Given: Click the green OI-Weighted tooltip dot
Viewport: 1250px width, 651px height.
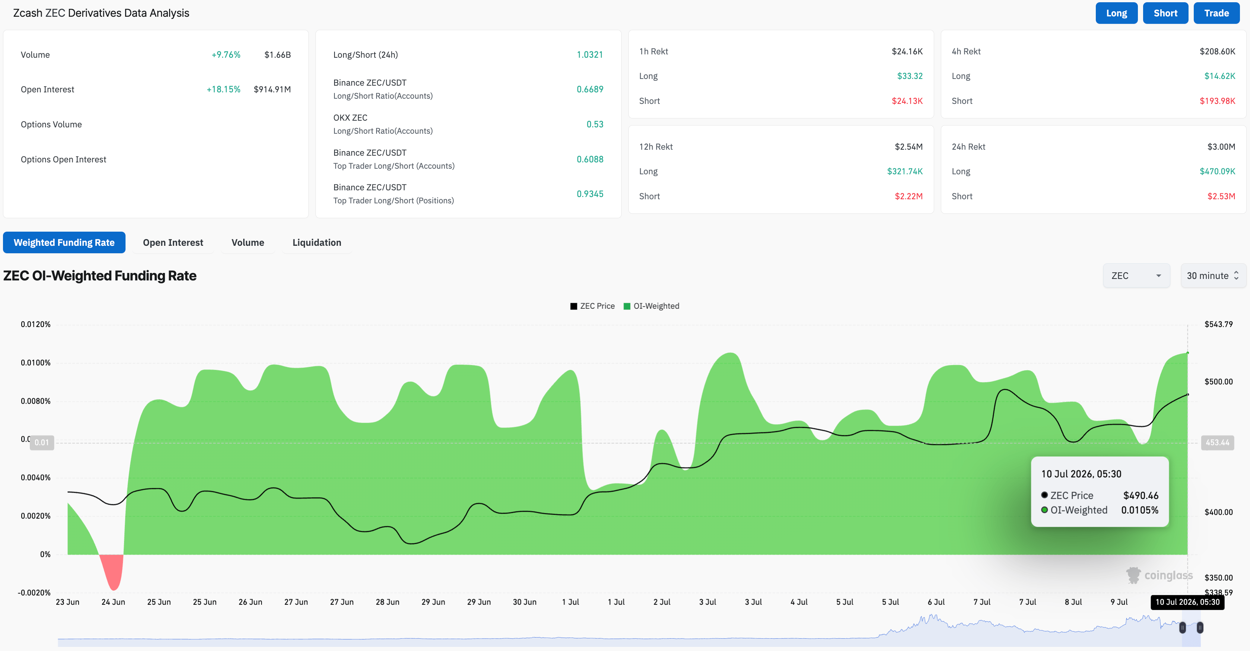Looking at the screenshot, I should (x=1044, y=510).
